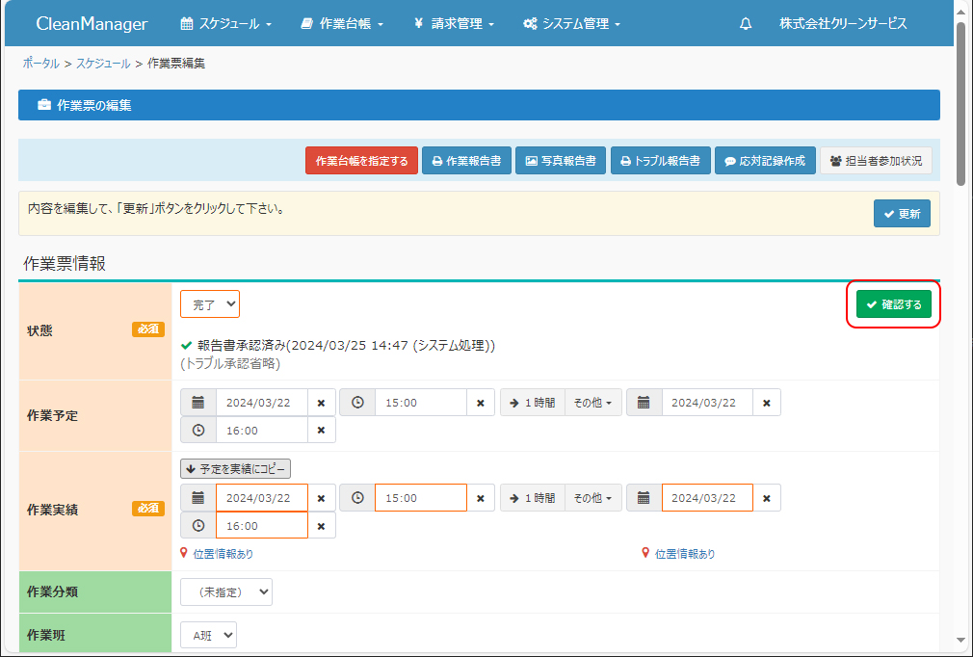This screenshot has width=973, height=657.
Task: Click the ポータル breadcrumb link
Action: (41, 64)
